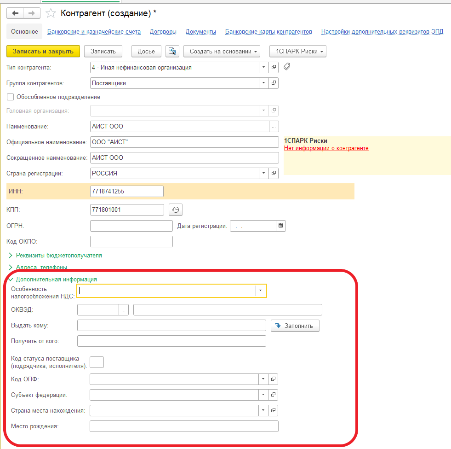Open the Страна места нахождения dropdown list
The width and height of the screenshot is (451, 449).
(263, 410)
